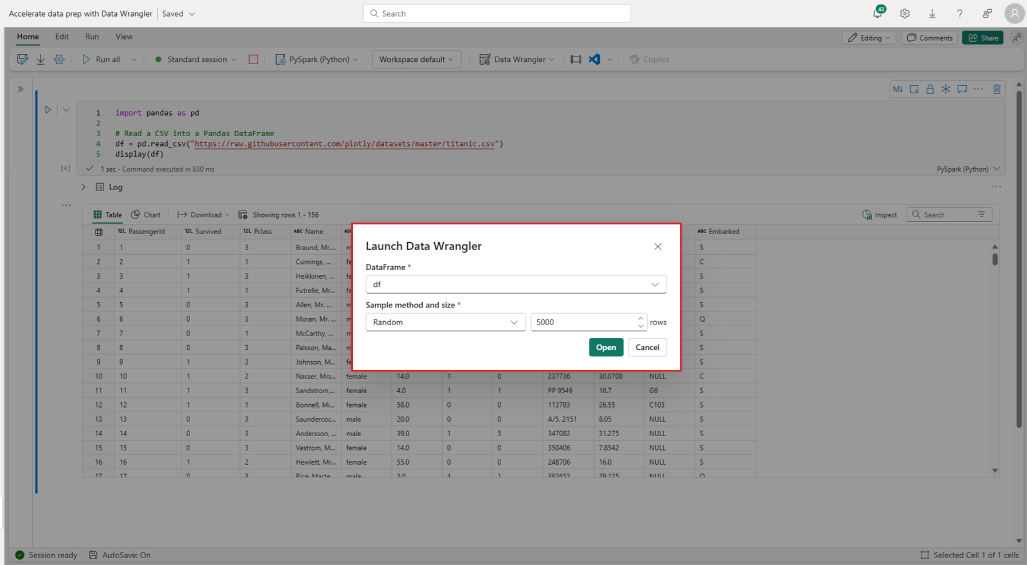Click the disabled Copilot button
Screen dimensions: 1027x565
(x=650, y=60)
